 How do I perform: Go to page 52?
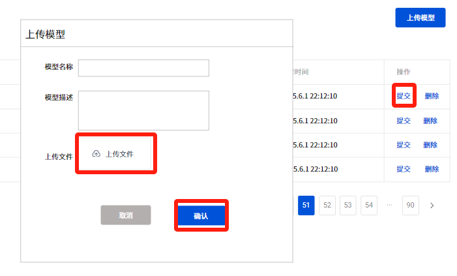click(x=327, y=206)
